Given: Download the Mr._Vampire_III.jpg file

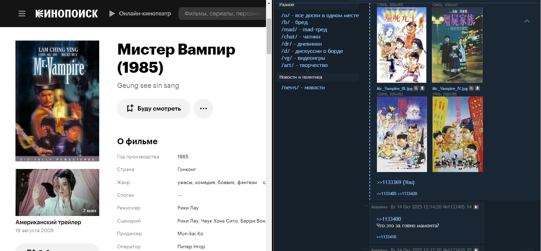Looking at the screenshot, I should click(x=422, y=88).
